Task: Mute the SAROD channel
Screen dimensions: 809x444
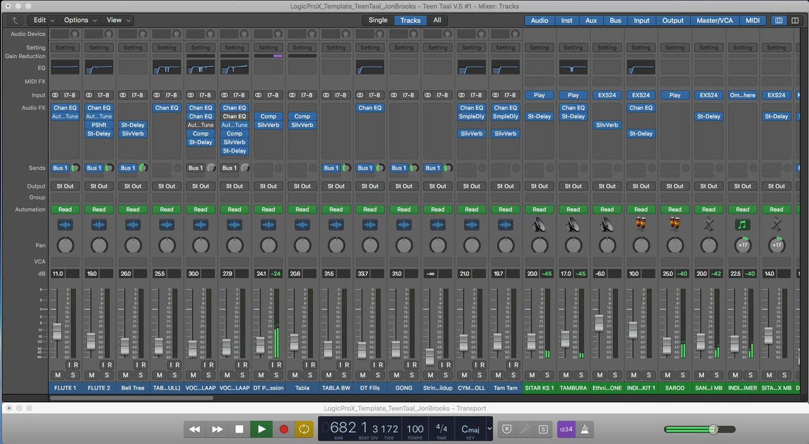Action: tap(667, 375)
